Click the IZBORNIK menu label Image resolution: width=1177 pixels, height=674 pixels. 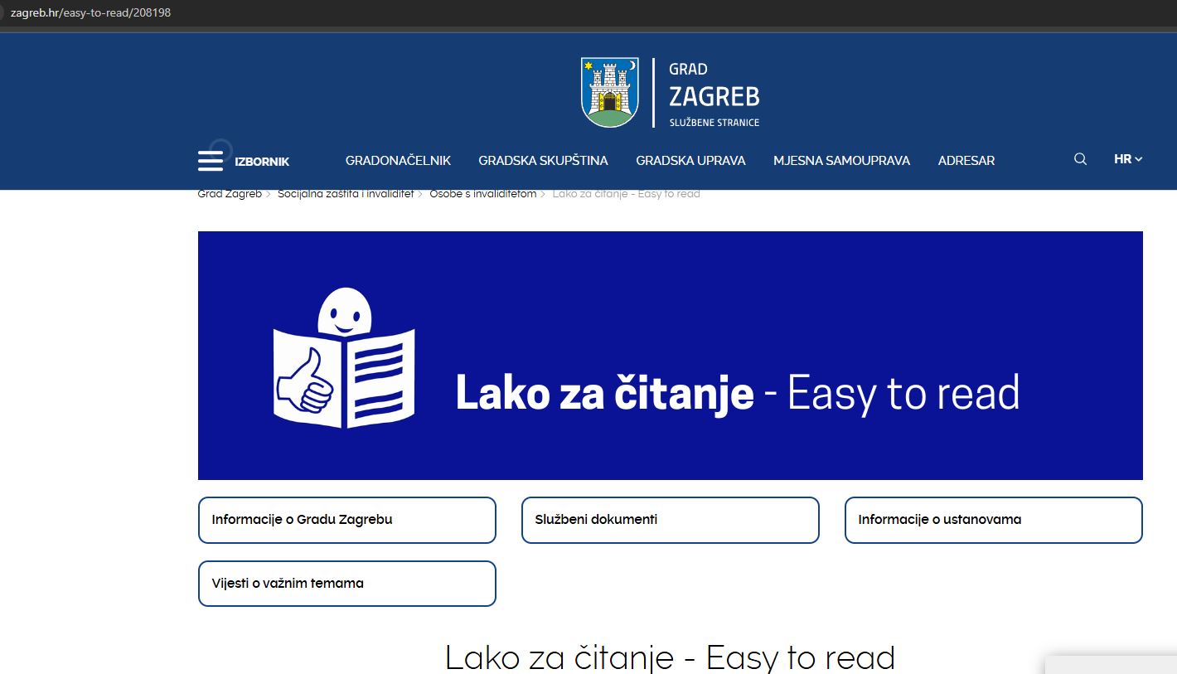click(x=262, y=162)
